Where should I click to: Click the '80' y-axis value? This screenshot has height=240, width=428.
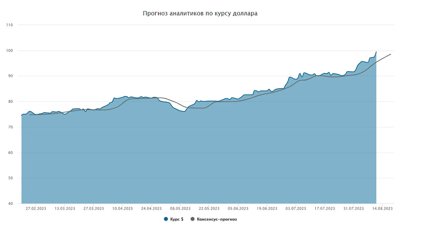tap(10, 101)
